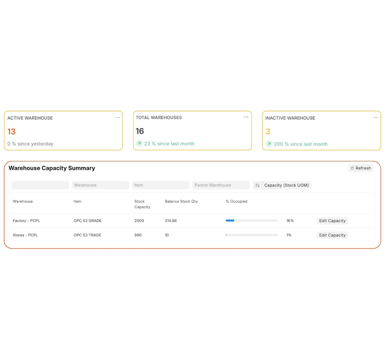Viewport: 385px width, 359px height.
Task: Click the Warehouse filter field
Action: (x=100, y=185)
